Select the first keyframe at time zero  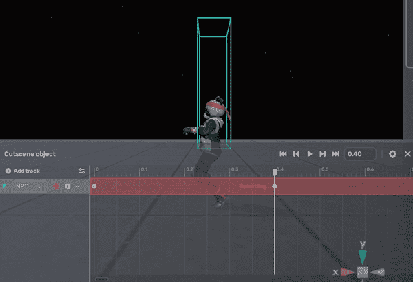pos(94,186)
